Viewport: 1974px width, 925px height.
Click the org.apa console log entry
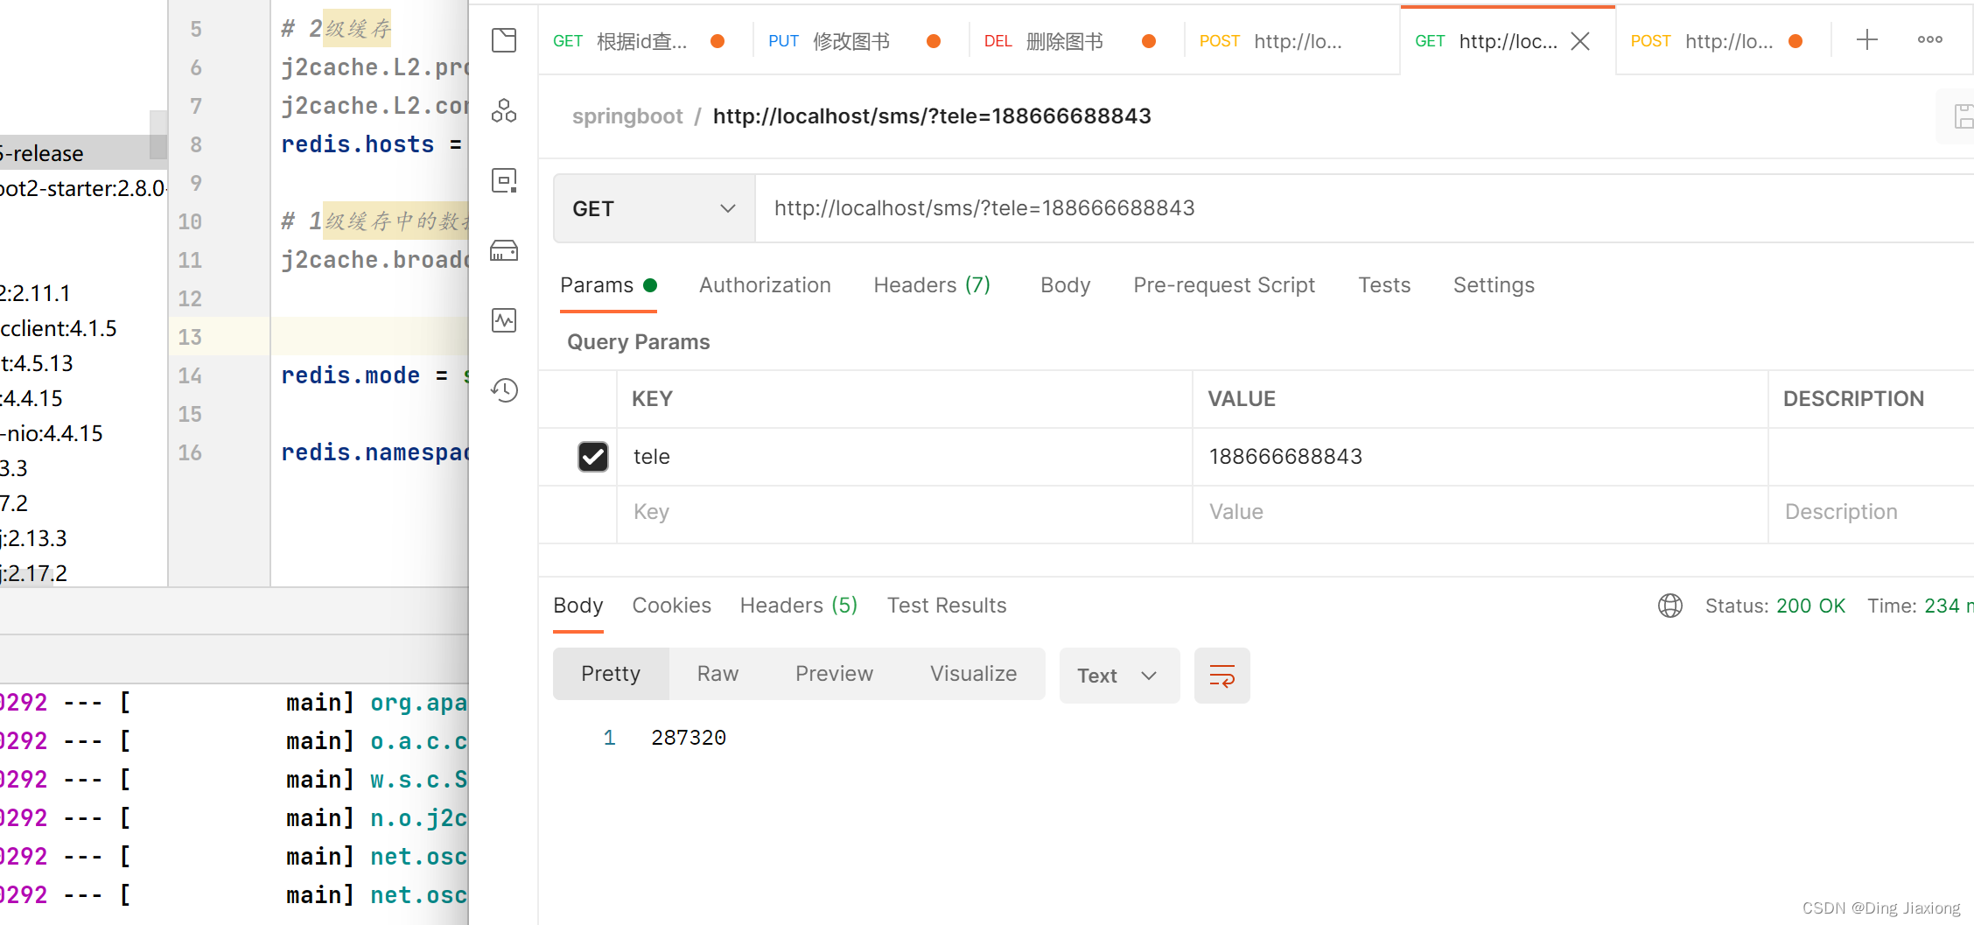click(418, 703)
